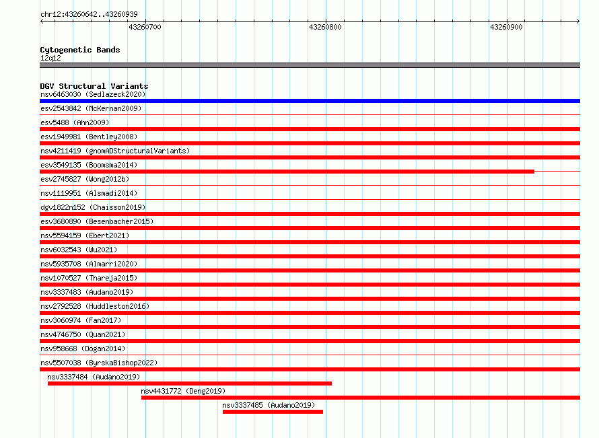The height and width of the screenshot is (438, 599).
Task: Click ruler position 43260800
Action: (326, 27)
